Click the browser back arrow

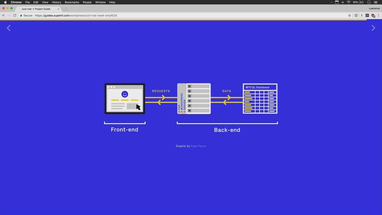tap(4, 15)
